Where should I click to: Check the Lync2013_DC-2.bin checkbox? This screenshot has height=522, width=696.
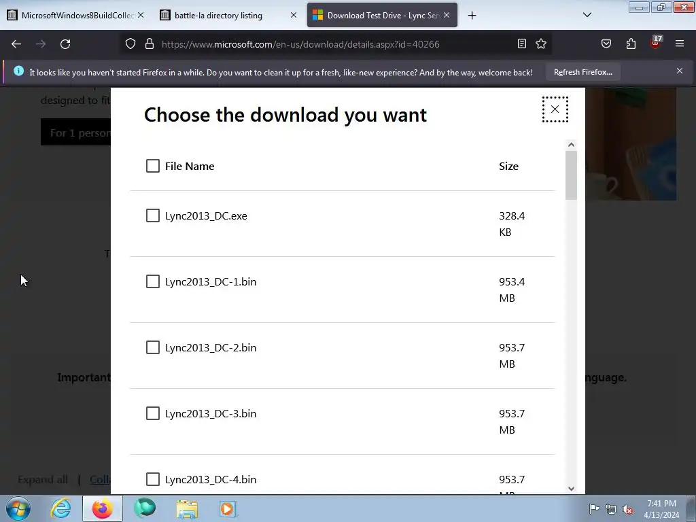point(153,347)
